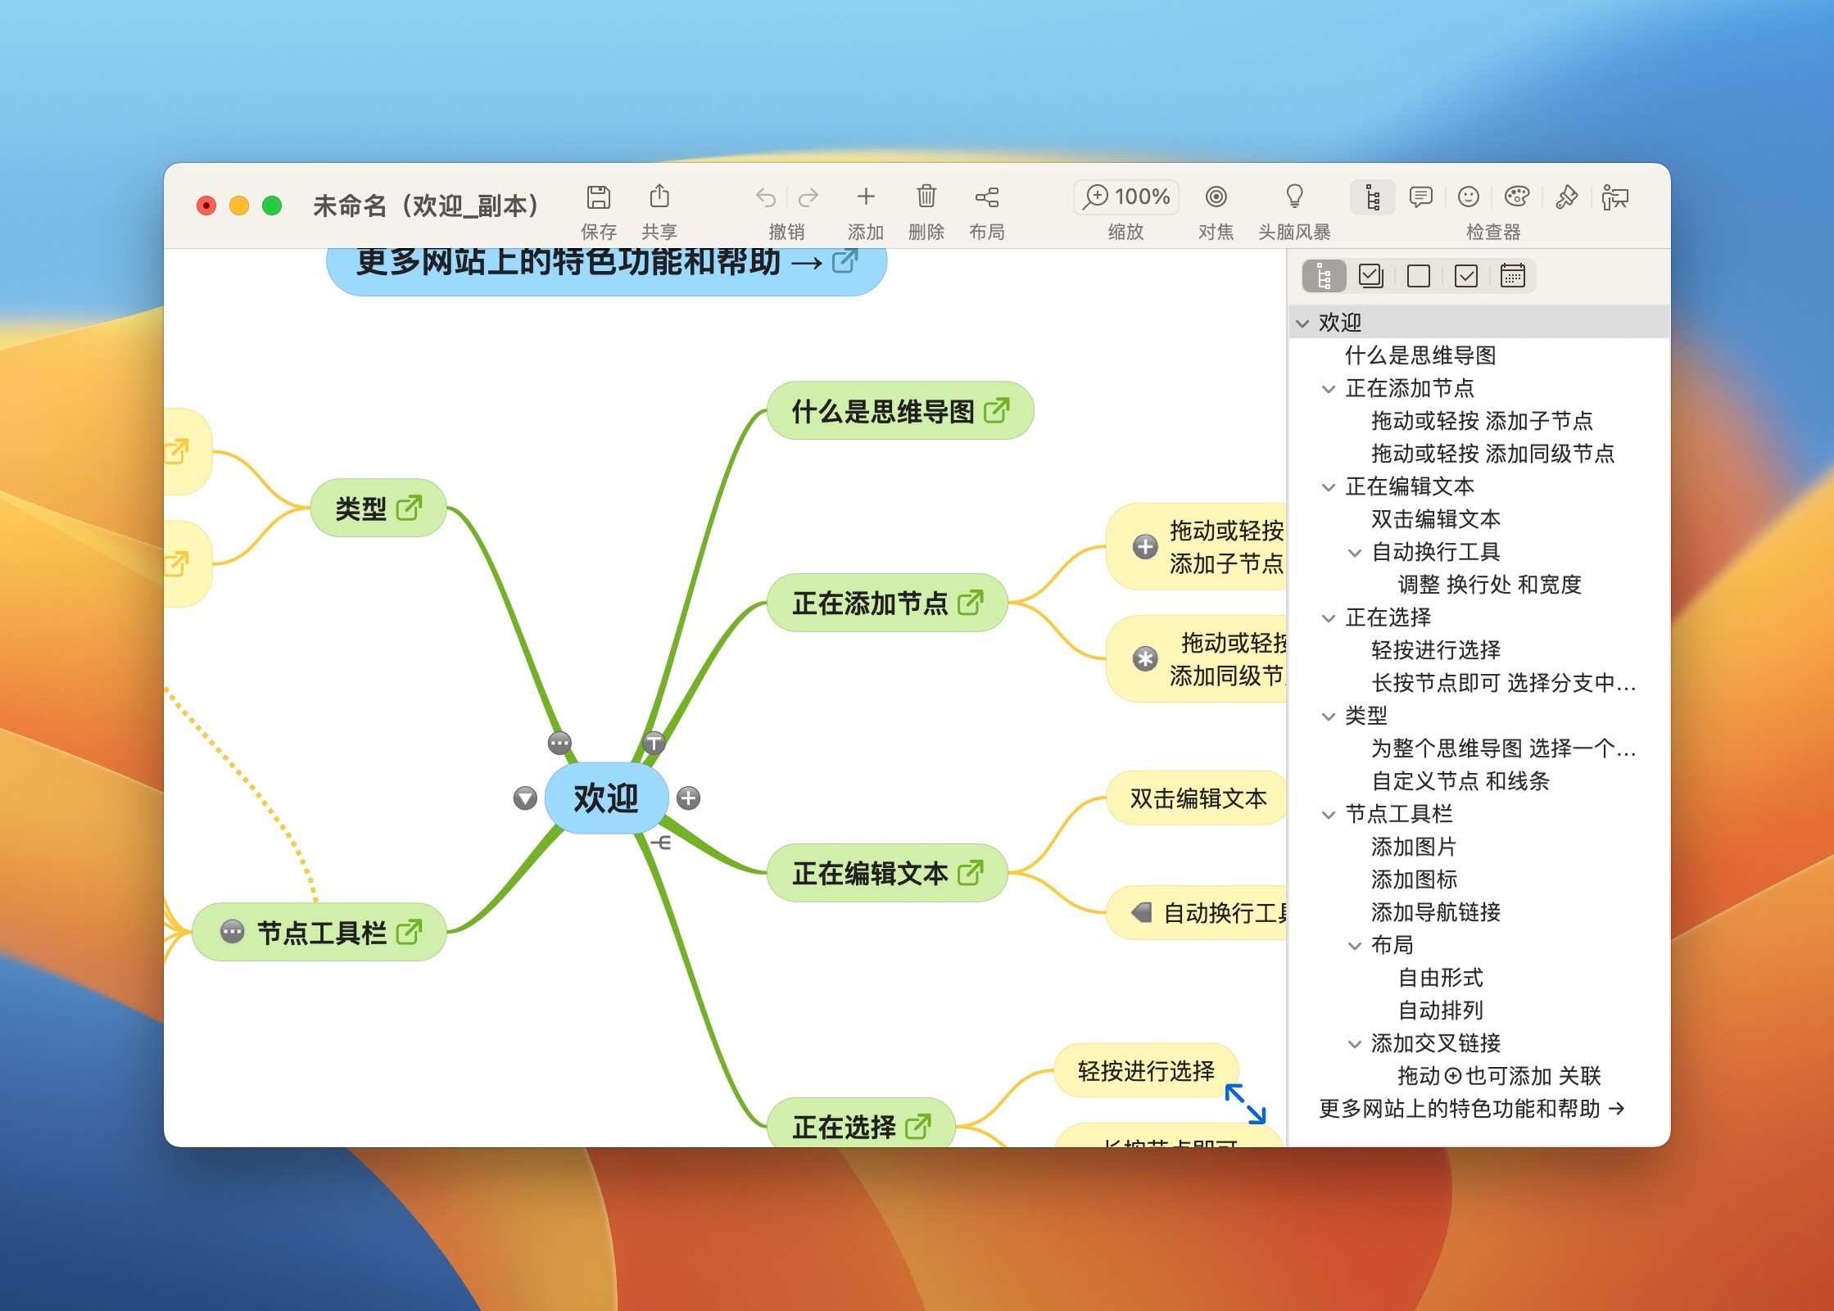
Task: Collapse the 布局 outline chevron
Action: [1355, 946]
